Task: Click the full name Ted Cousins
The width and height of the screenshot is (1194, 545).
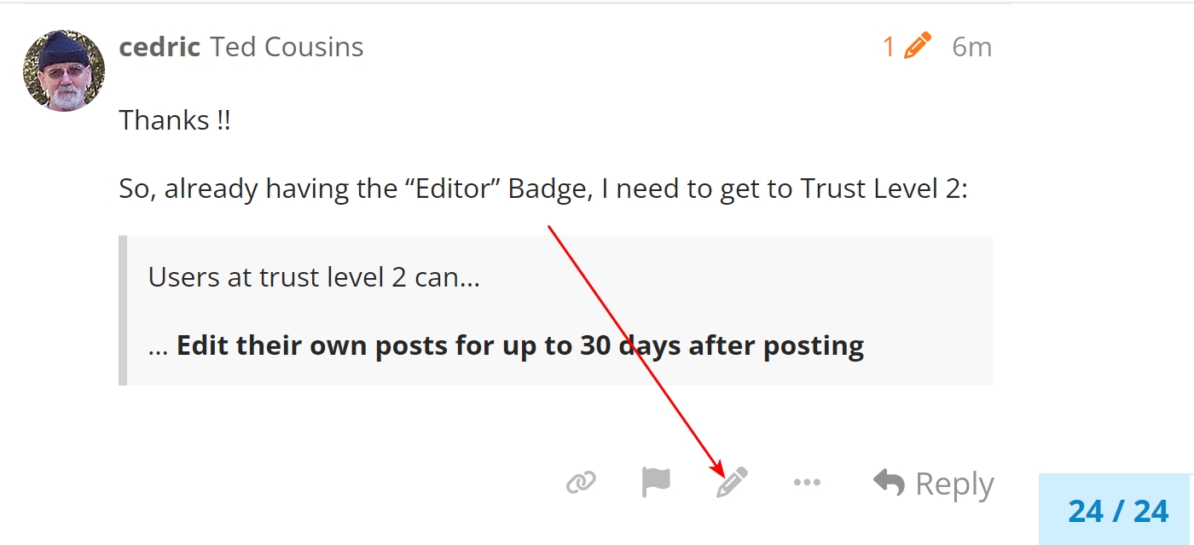Action: [287, 47]
